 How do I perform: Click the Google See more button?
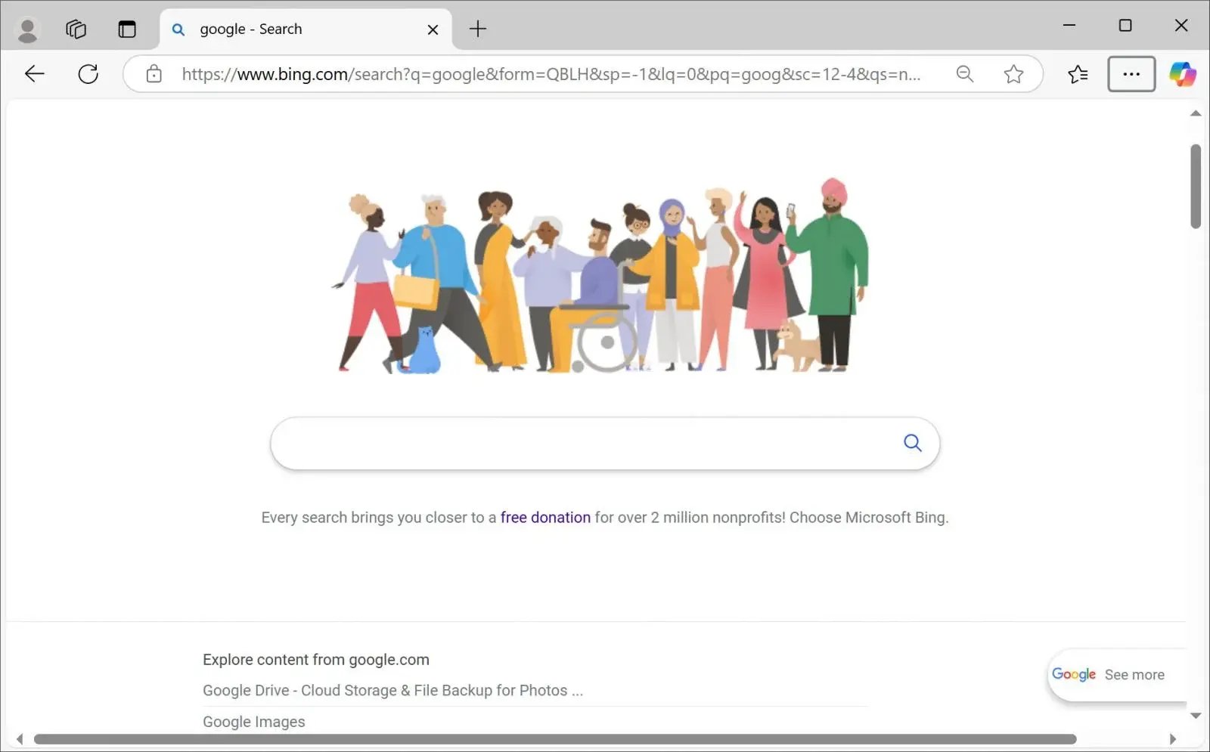coord(1109,675)
